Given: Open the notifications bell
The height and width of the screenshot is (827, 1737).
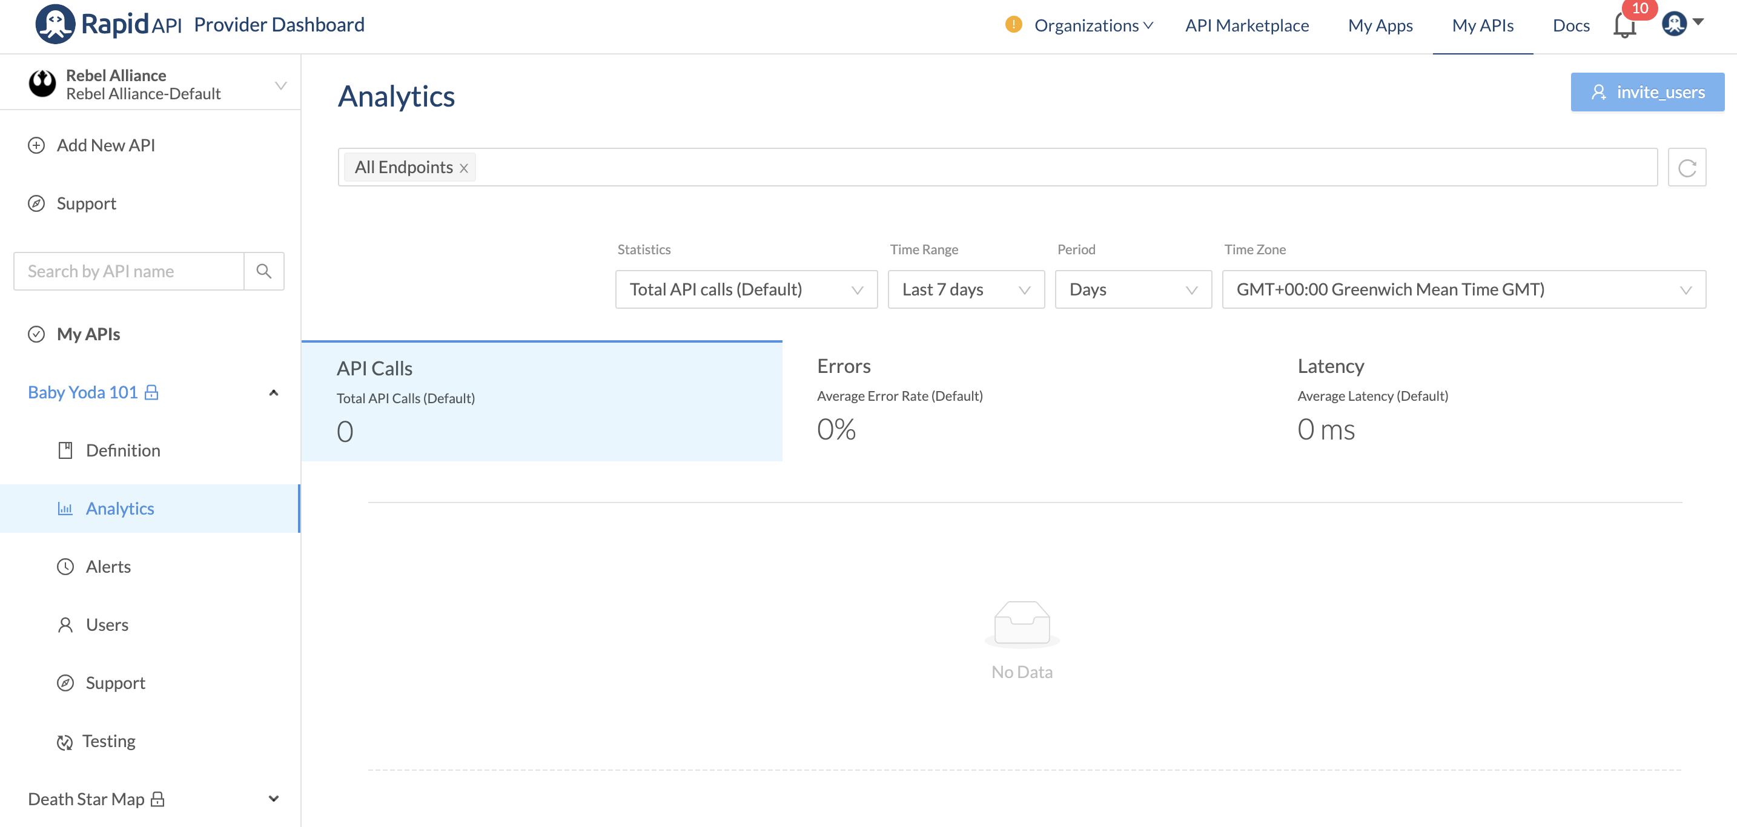Looking at the screenshot, I should pos(1624,25).
